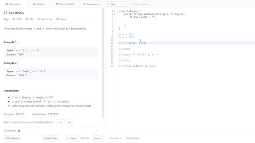
Task: Go to the Next problem
Action: point(98,138)
